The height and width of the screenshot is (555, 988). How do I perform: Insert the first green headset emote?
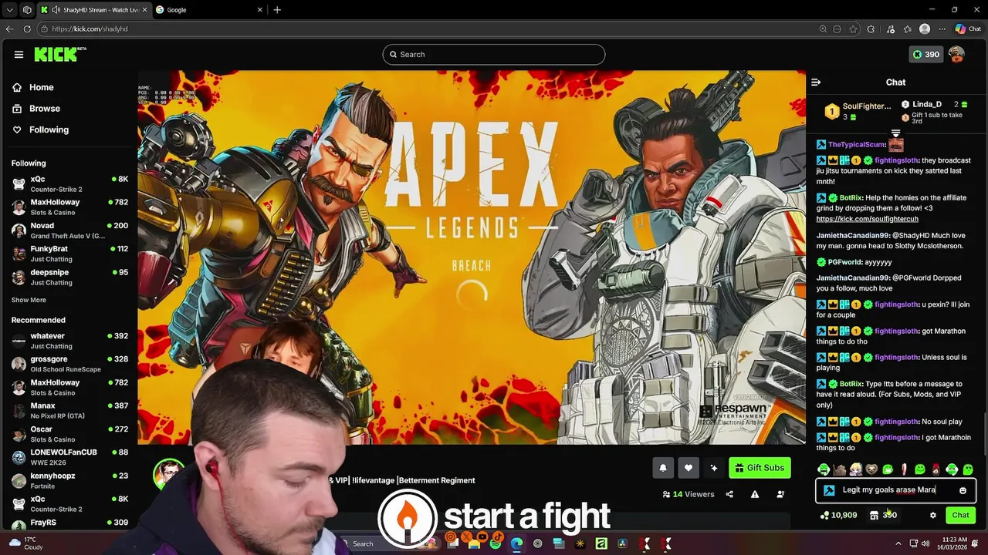point(824,469)
